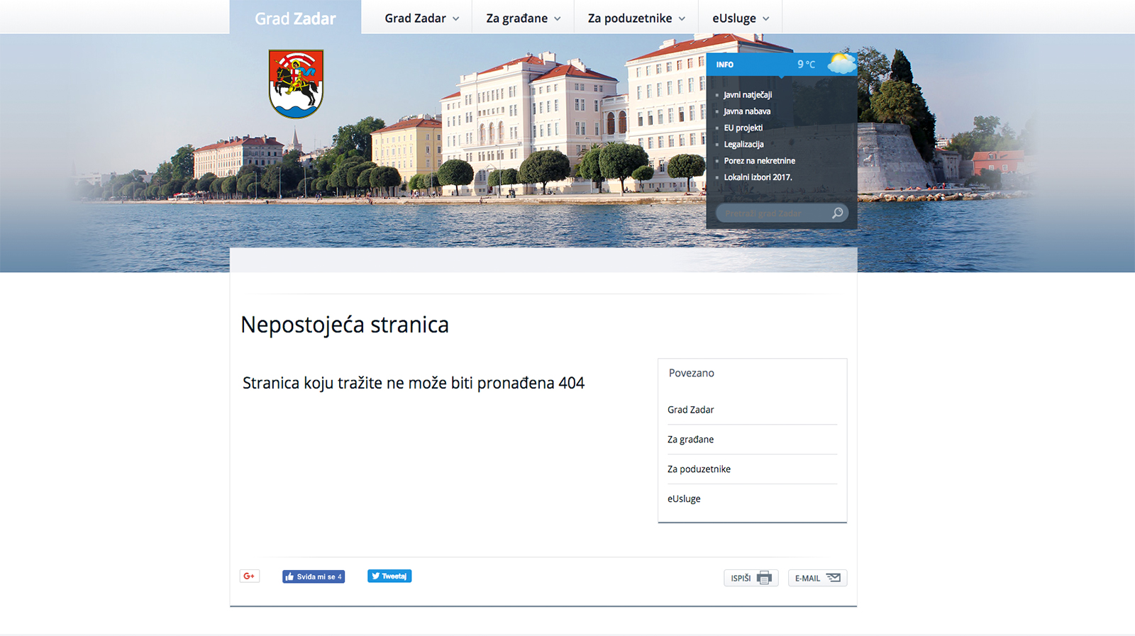Click the search magnifier icon
1135x636 pixels.
pyautogui.click(x=837, y=213)
